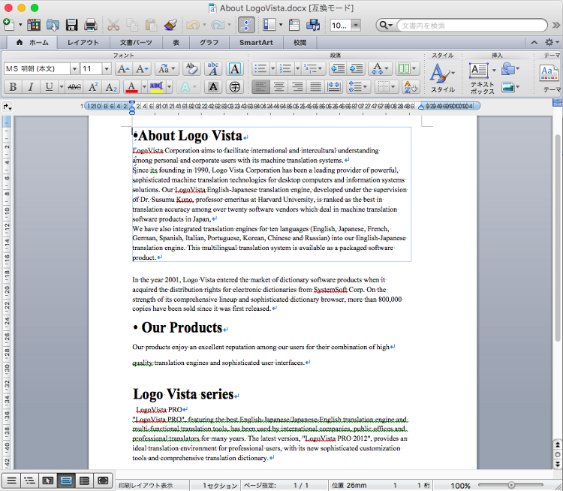Print the document with printer icon
Viewport: 563px width, 491px height.
click(x=90, y=25)
